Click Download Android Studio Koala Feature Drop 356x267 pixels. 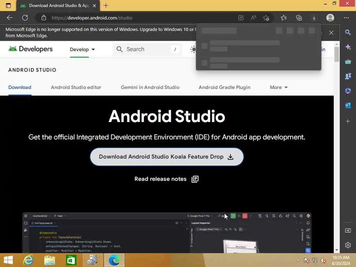(167, 157)
